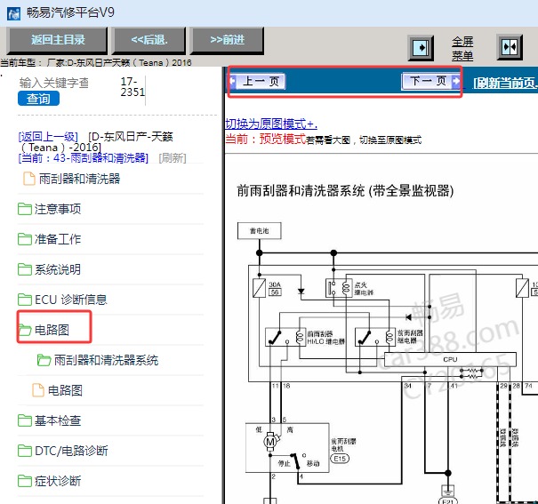Click the open folder icon beside 电路图
This screenshot has height=504, width=538.
tap(25, 330)
